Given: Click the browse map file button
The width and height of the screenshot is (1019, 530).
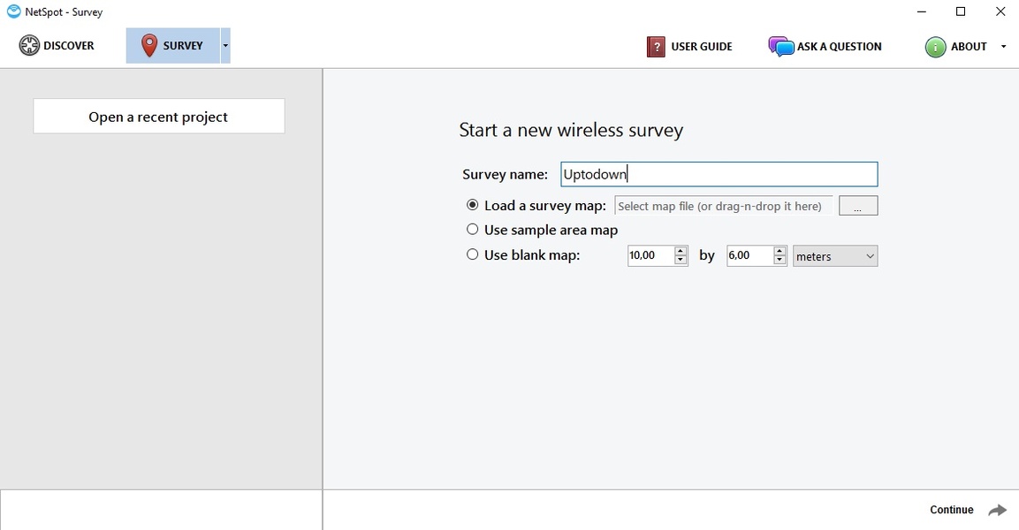Looking at the screenshot, I should 857,206.
